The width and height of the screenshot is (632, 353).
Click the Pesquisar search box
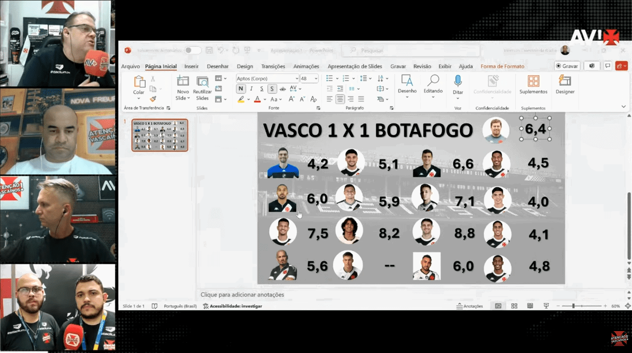[412, 50]
